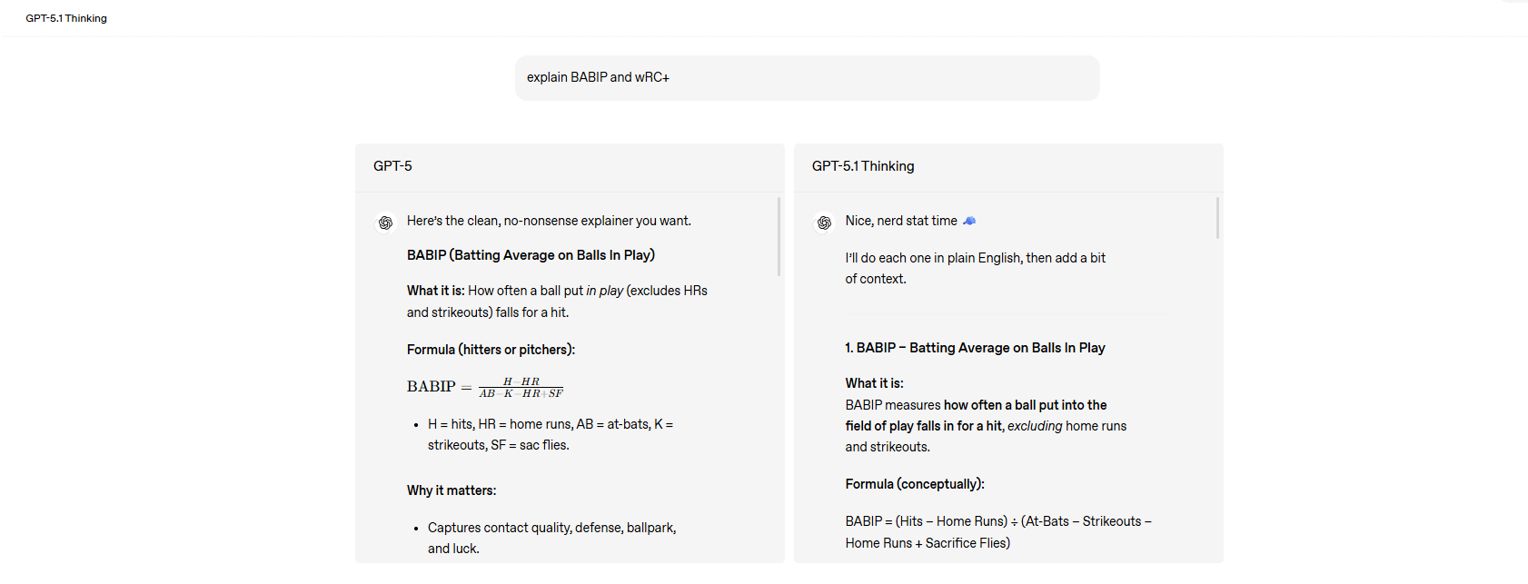Click the 'Nice, nerd stat time' greeting text
This screenshot has height=584, width=1528.
point(900,221)
